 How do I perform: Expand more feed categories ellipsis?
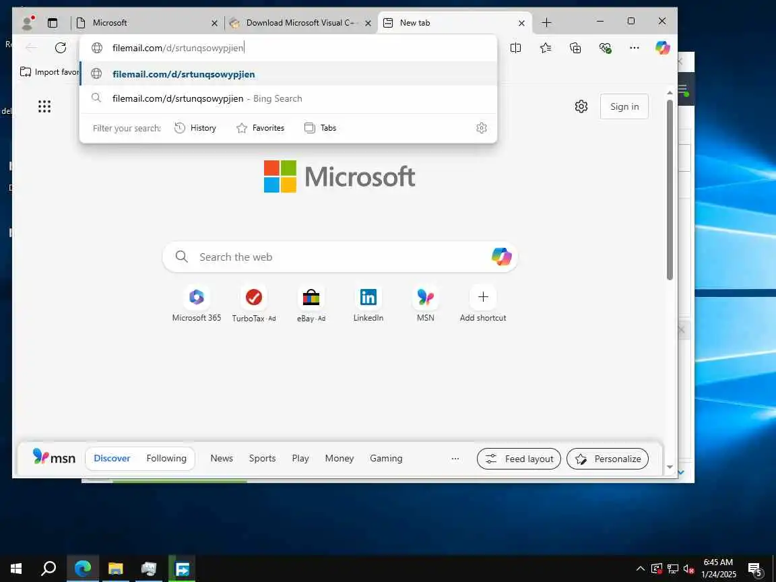click(x=455, y=458)
